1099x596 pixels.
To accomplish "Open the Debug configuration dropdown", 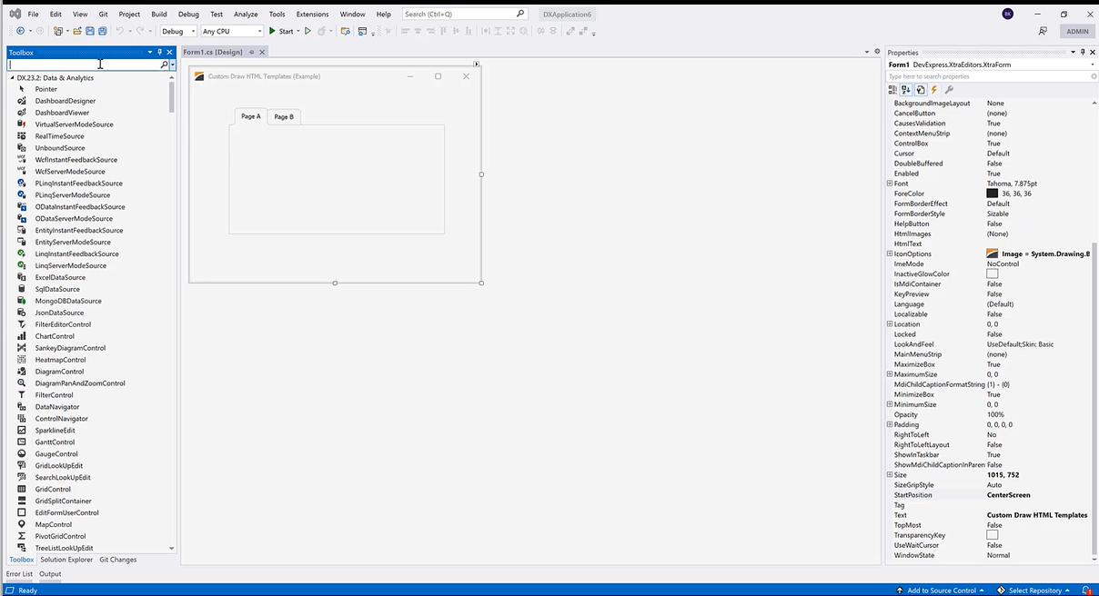I will coord(178,31).
